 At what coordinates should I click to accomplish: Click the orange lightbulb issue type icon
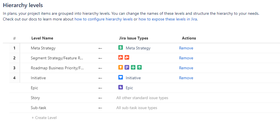[x=121, y=68]
